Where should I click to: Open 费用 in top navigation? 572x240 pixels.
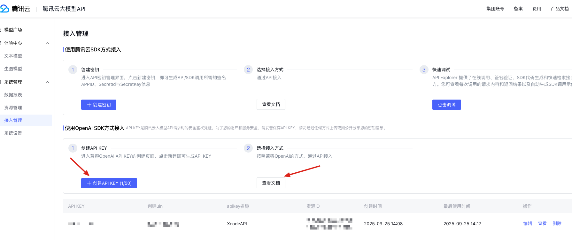[537, 9]
